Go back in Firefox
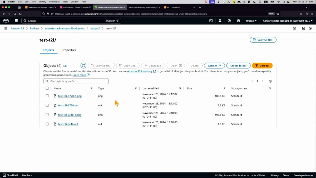316x178 pixels. (4, 14)
